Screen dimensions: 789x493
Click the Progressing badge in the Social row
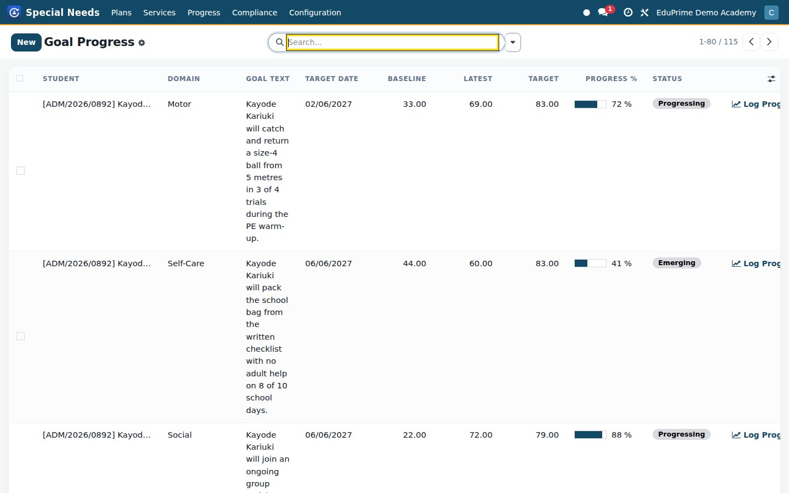pyautogui.click(x=681, y=434)
